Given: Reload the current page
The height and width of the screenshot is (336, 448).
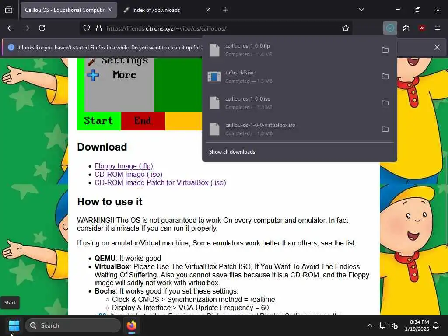Looking at the screenshot, I should coord(42,28).
